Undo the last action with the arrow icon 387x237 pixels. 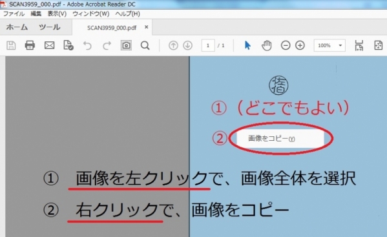(87, 46)
